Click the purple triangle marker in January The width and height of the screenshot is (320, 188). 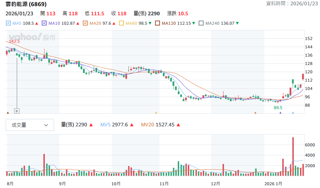tap(280, 112)
